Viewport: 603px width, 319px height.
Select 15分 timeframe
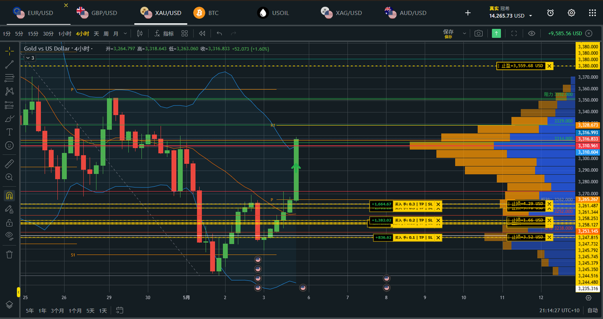click(33, 34)
